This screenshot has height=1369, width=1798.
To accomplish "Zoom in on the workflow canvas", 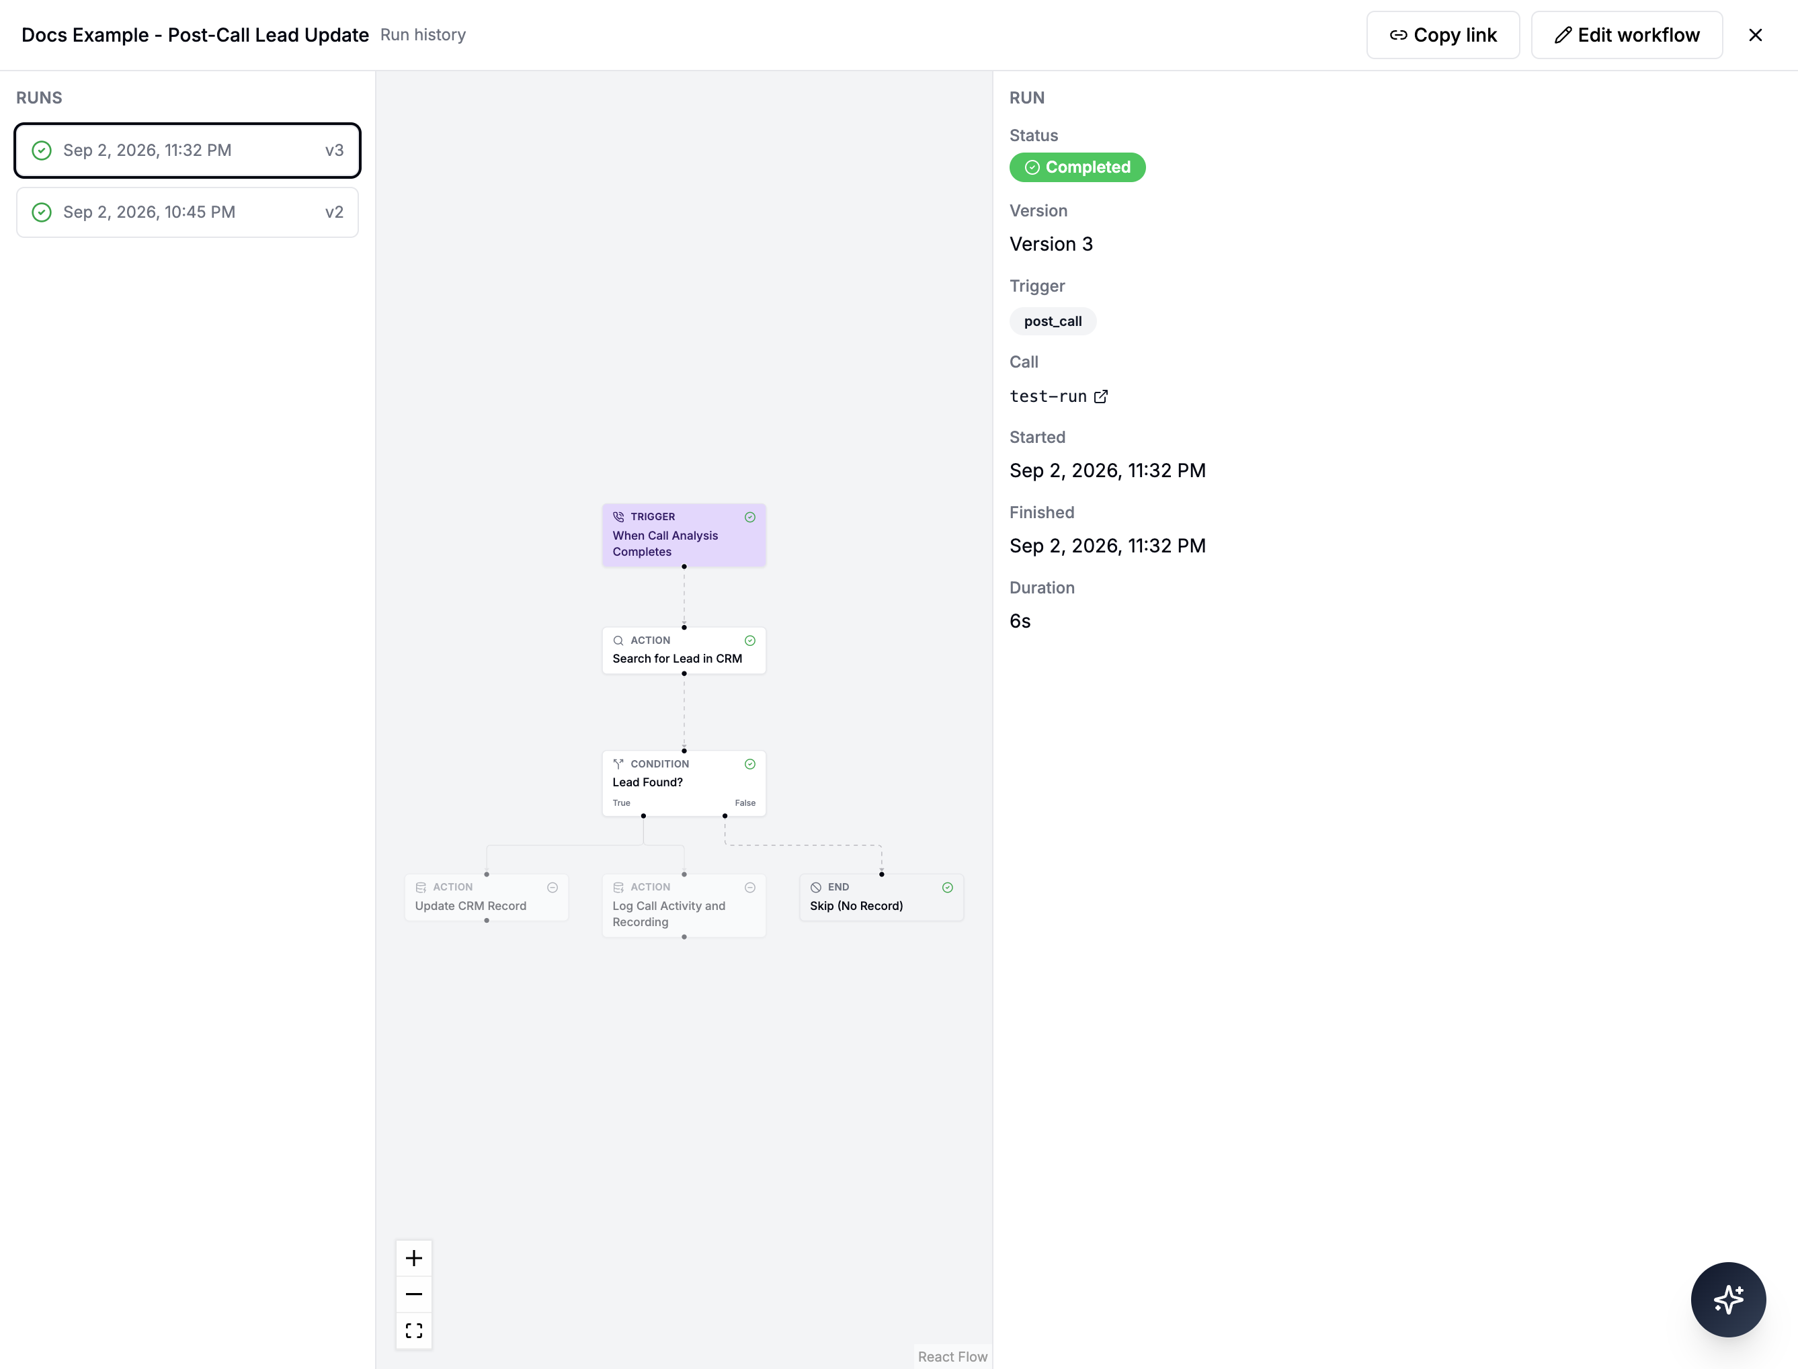I will pos(414,1258).
